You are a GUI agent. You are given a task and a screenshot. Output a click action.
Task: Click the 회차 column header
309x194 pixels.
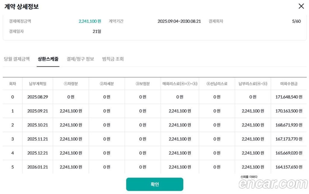coord(12,84)
